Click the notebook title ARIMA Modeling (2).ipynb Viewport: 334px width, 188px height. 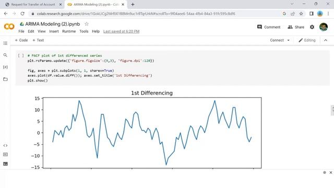[x=53, y=24]
